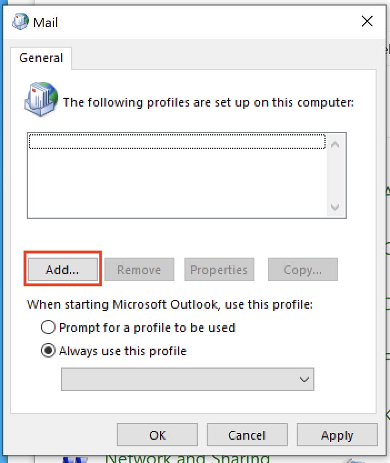Click Cancel to discard changes

tap(247, 435)
